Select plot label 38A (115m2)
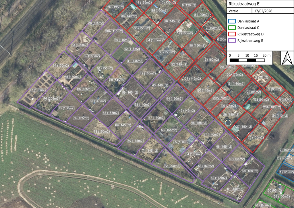Screen dimensions: 294x208 coord(114,31)
